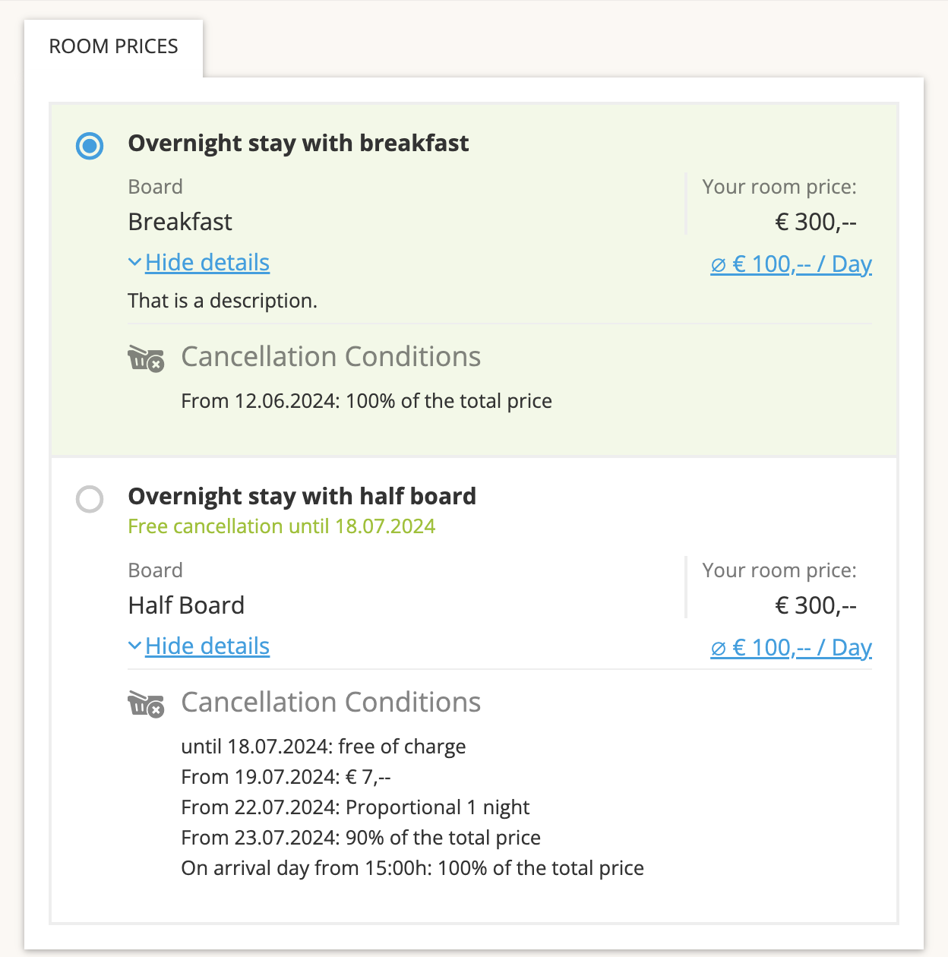948x957 pixels.
Task: Click cancellation icon in breakfast offer
Action: (146, 358)
